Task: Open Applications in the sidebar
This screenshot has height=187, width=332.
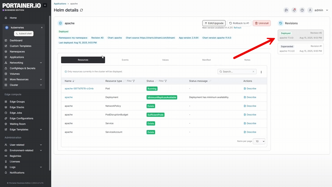Action: tap(17, 57)
